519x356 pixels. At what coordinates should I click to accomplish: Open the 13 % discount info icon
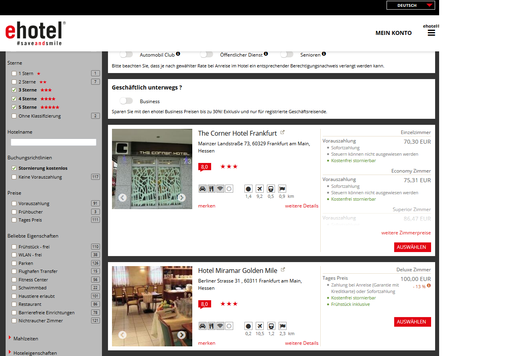429,286
